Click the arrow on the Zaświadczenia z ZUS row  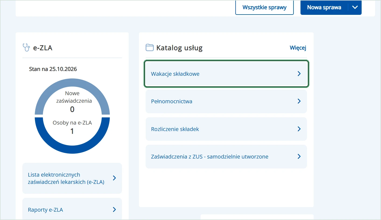(x=299, y=156)
